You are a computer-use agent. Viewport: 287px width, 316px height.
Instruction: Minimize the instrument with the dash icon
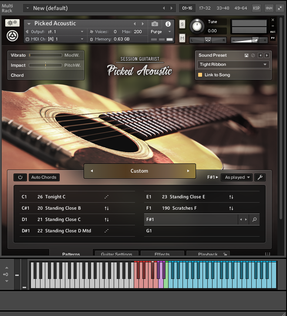tap(273, 26)
